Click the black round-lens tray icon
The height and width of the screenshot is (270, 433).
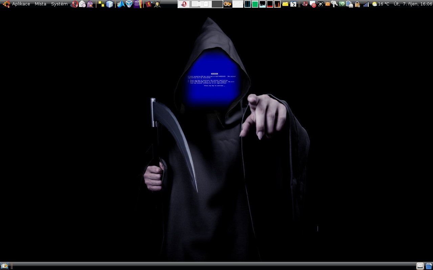[320, 4]
